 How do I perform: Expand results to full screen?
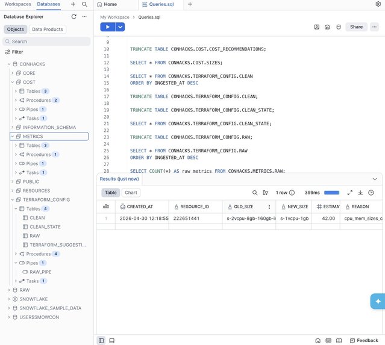click(x=350, y=193)
